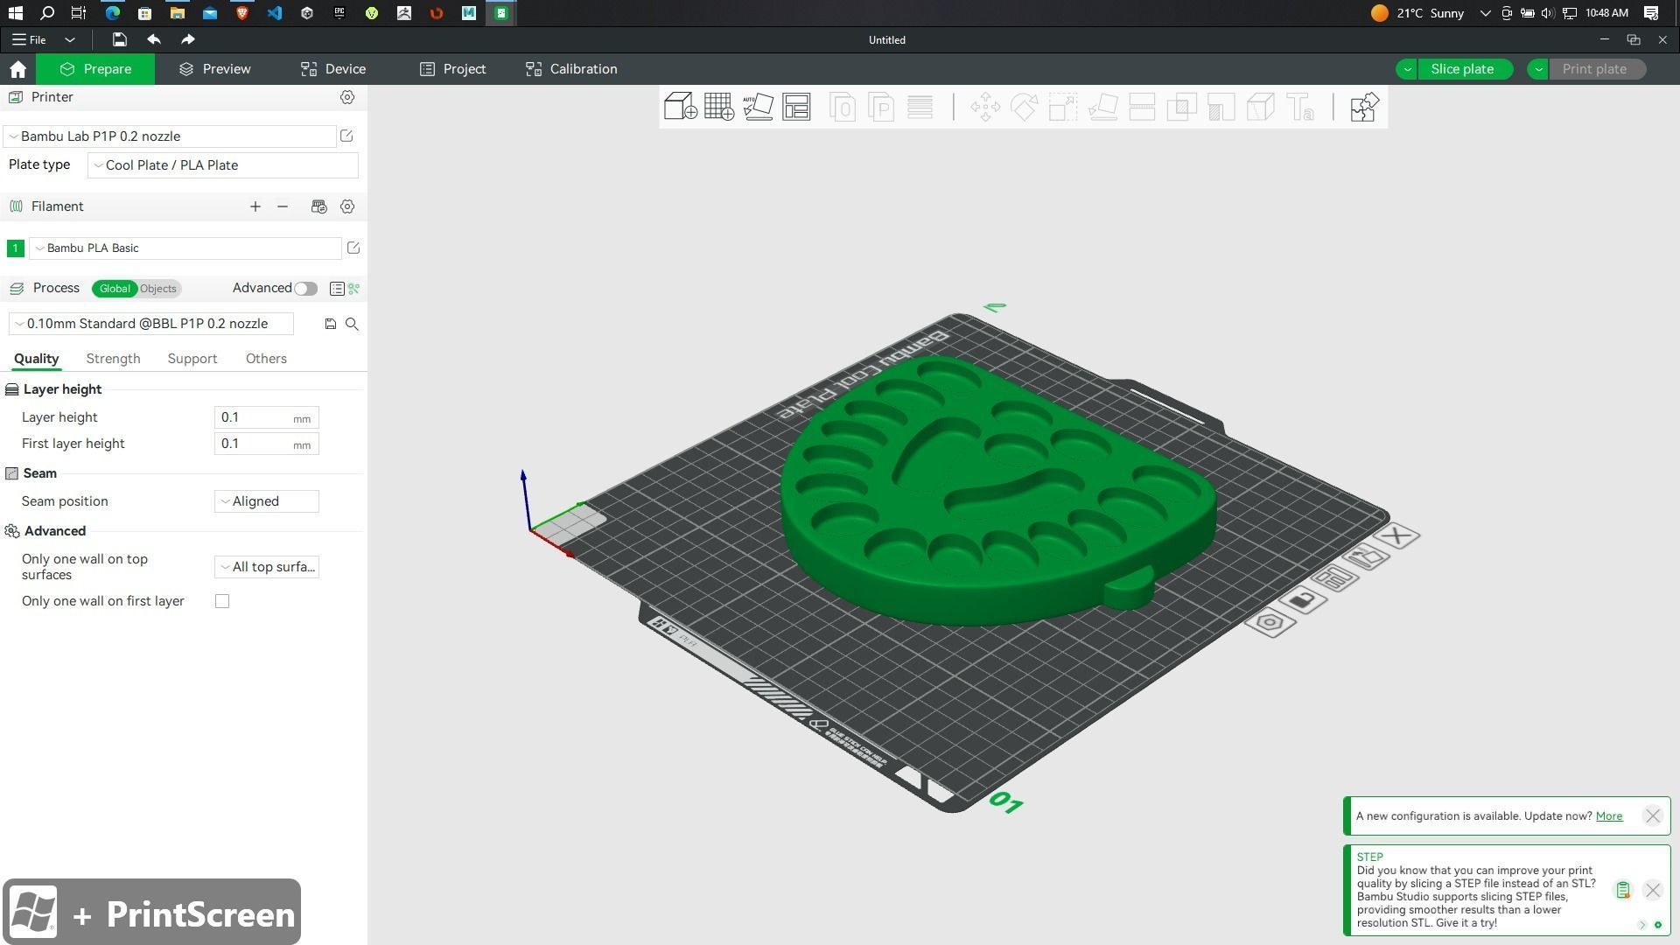
Task: Search process settings with magnifier icon
Action: [x=352, y=324]
